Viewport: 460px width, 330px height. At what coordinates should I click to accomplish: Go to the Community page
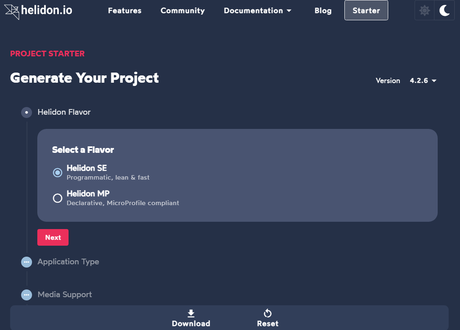click(x=183, y=11)
